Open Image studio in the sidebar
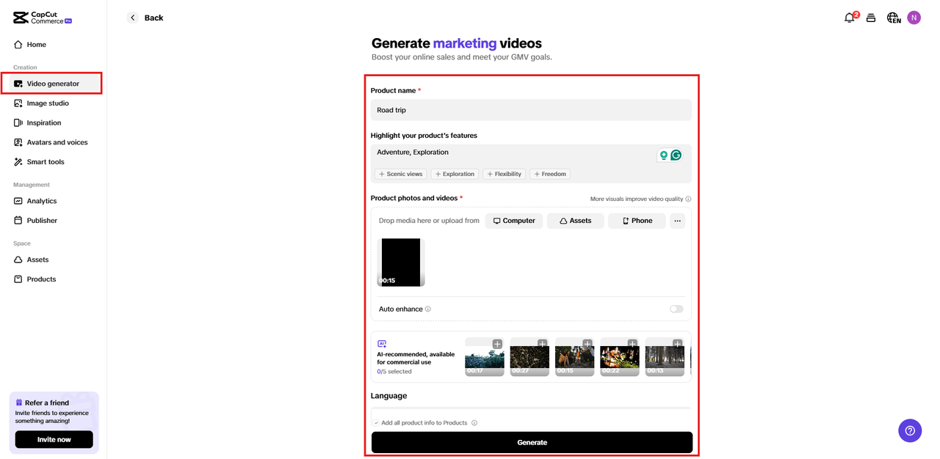 (x=48, y=103)
